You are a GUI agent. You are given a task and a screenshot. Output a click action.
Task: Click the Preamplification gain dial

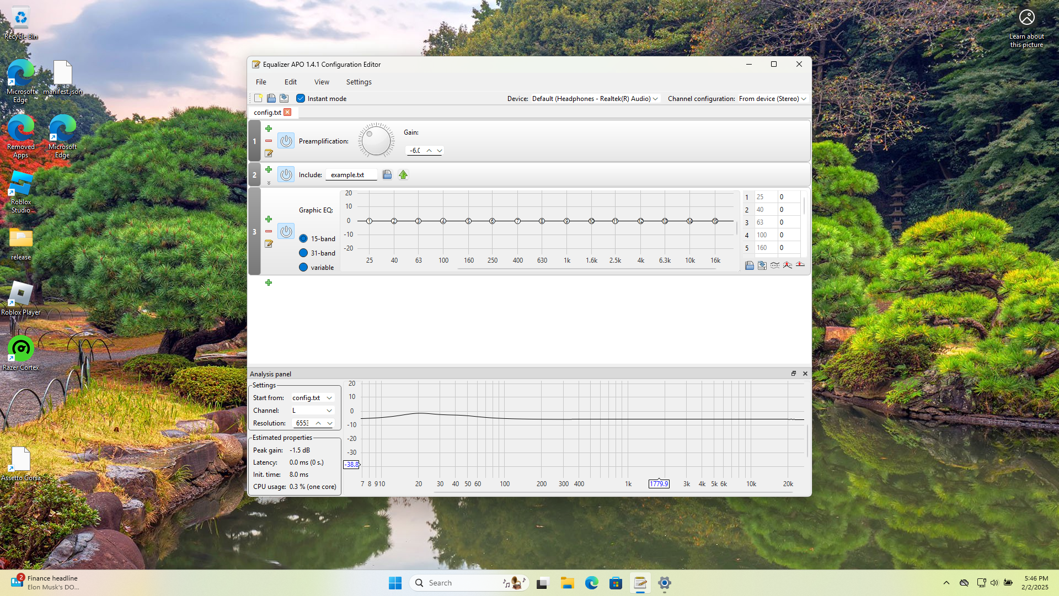(376, 140)
